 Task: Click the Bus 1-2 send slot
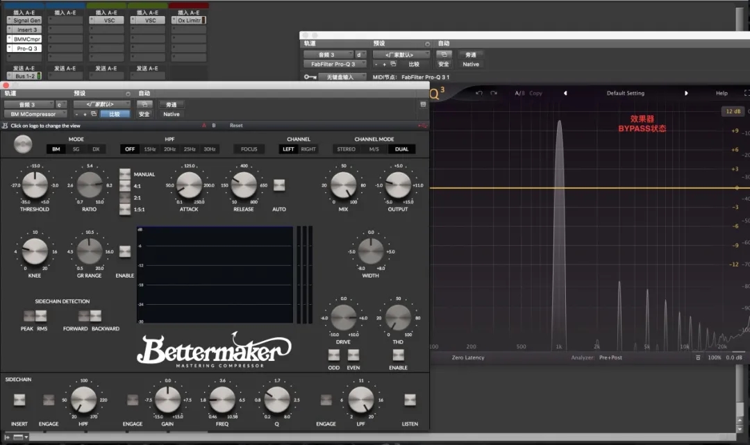tap(24, 76)
